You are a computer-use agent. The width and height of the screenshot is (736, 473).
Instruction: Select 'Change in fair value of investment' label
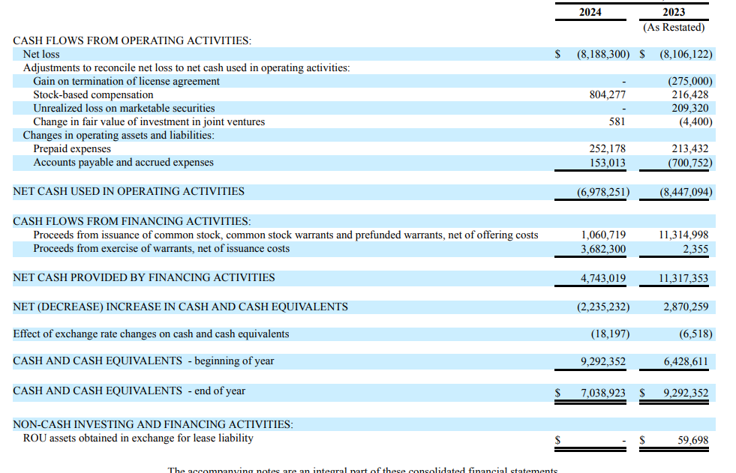click(x=149, y=122)
